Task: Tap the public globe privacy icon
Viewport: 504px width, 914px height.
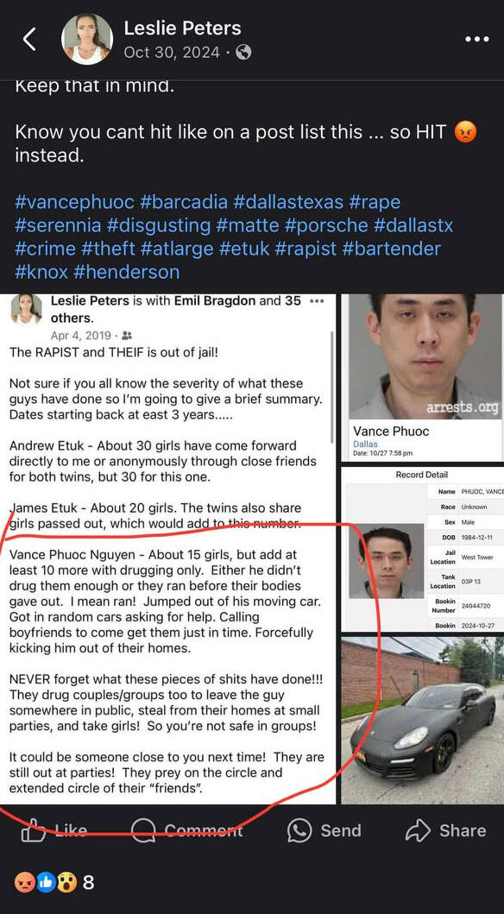Action: coord(244,53)
